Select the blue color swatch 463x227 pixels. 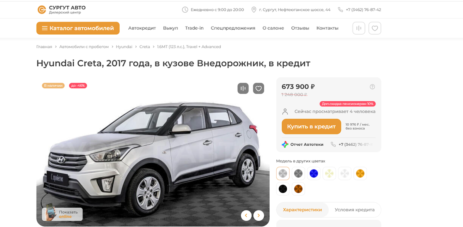click(x=314, y=173)
